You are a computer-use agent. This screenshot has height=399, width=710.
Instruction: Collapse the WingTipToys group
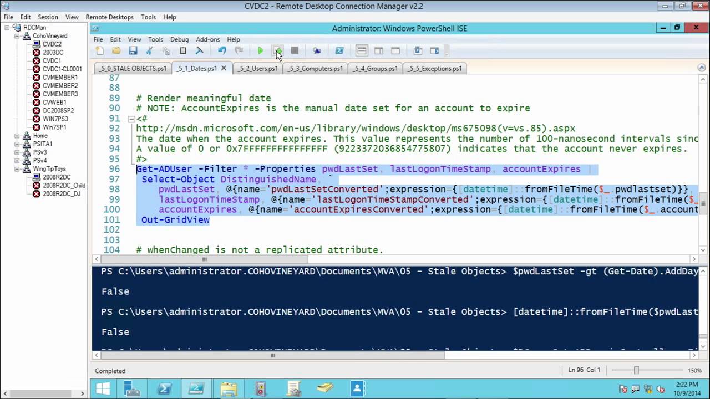(x=17, y=169)
